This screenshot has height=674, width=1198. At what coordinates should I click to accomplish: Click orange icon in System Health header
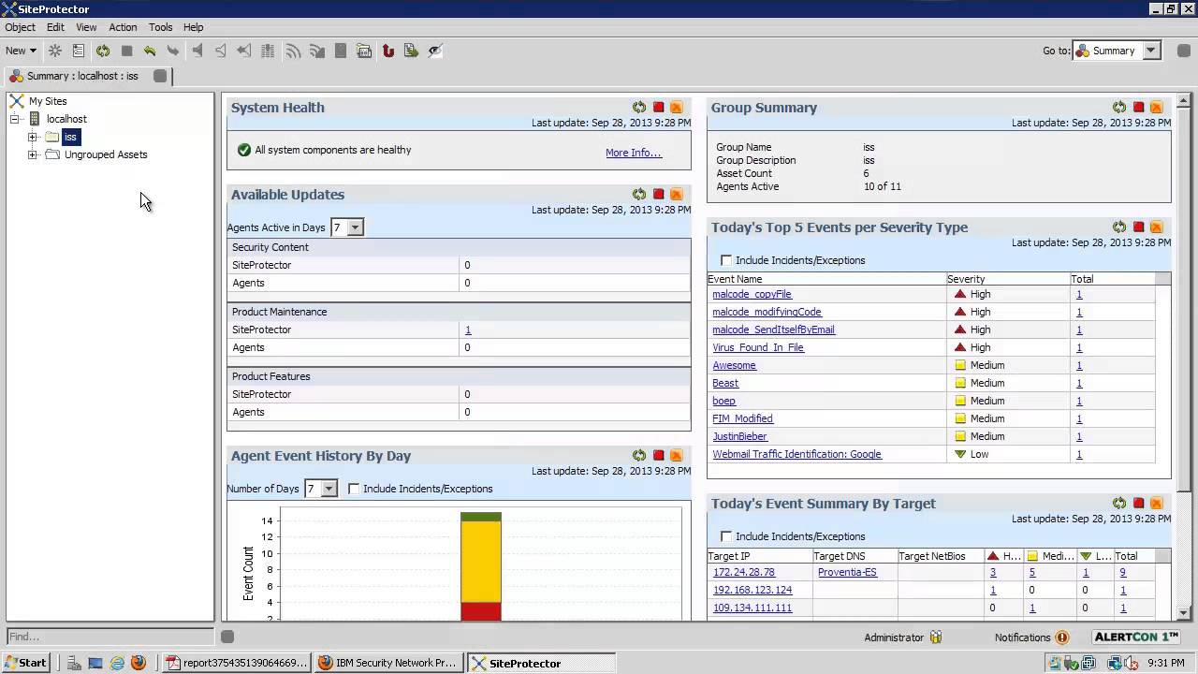(676, 108)
